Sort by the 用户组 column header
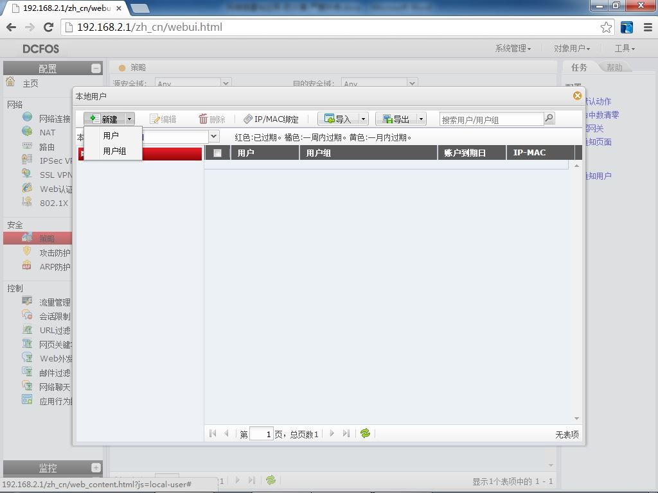Image resolution: width=658 pixels, height=493 pixels. click(x=368, y=153)
